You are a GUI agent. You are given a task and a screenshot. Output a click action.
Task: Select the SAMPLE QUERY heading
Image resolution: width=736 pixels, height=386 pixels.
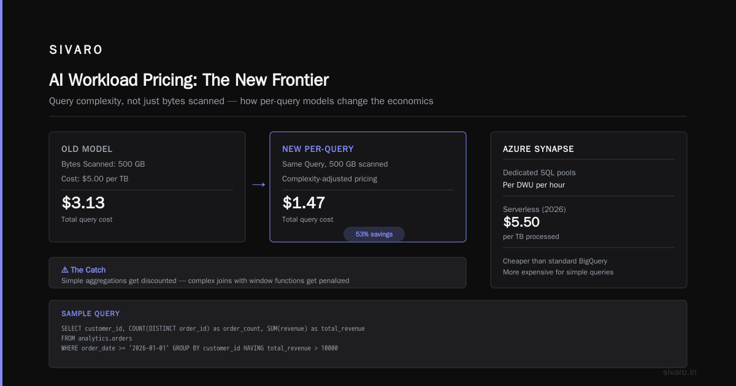(x=91, y=314)
